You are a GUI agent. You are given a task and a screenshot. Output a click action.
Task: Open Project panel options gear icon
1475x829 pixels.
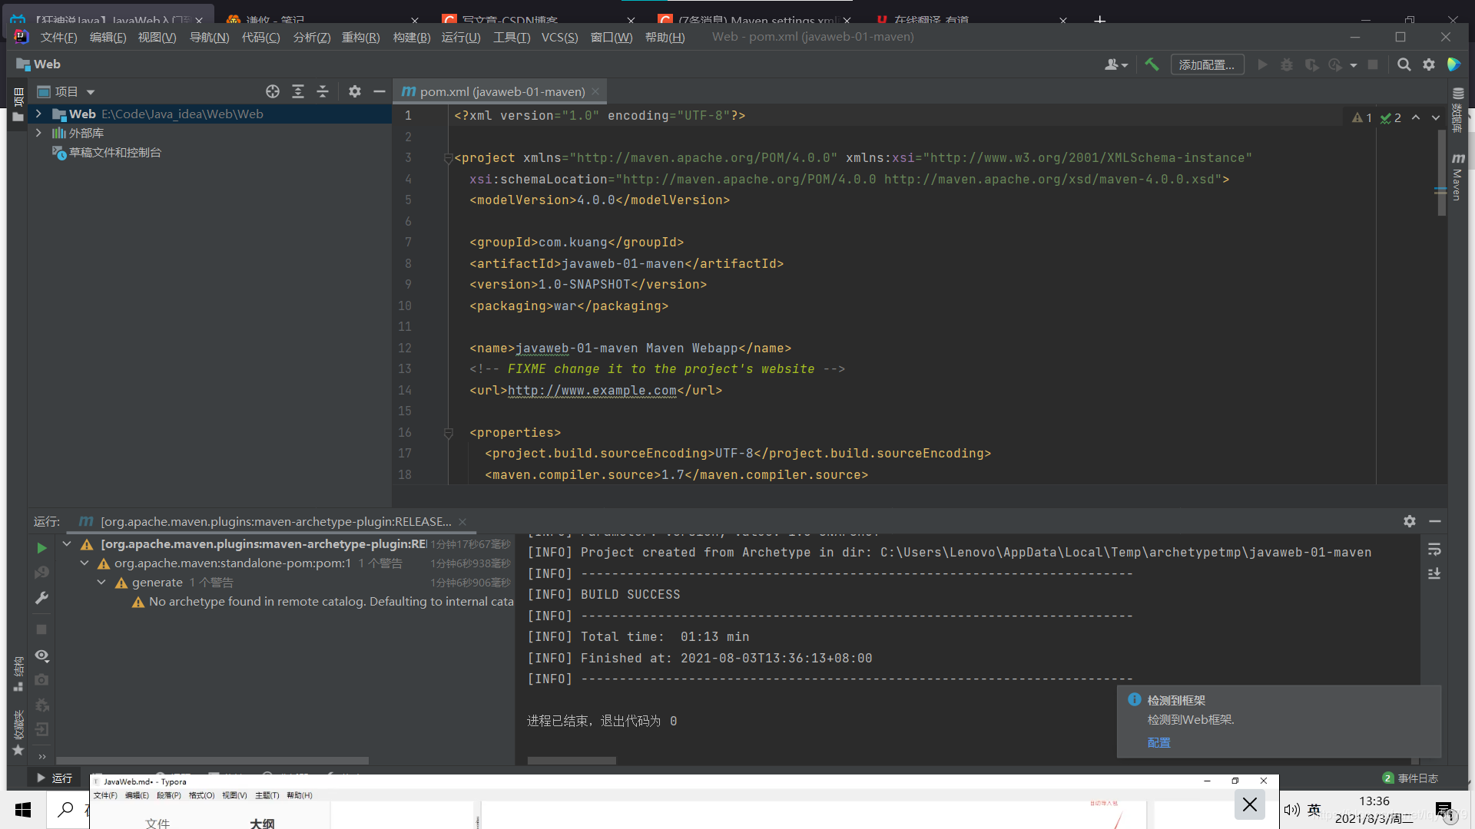[x=354, y=91]
